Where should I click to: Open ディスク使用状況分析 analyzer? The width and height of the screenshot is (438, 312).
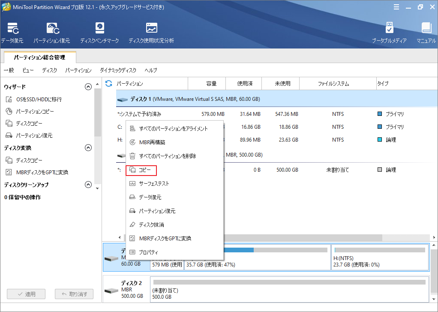click(151, 33)
